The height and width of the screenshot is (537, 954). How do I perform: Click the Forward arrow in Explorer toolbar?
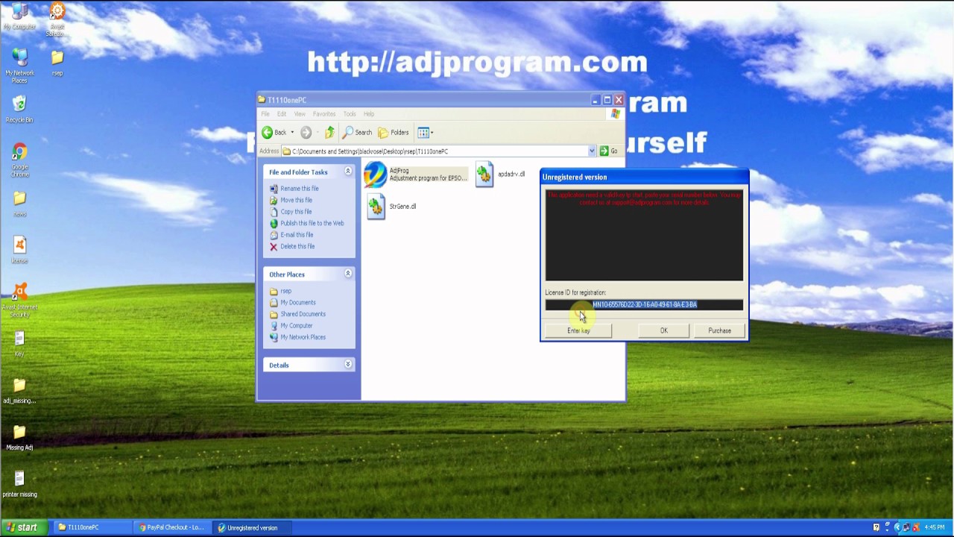tap(306, 133)
